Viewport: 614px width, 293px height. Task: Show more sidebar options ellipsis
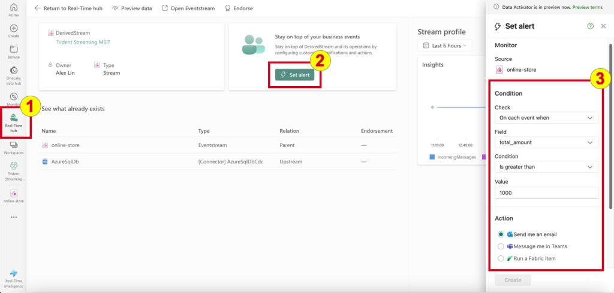(x=14, y=217)
